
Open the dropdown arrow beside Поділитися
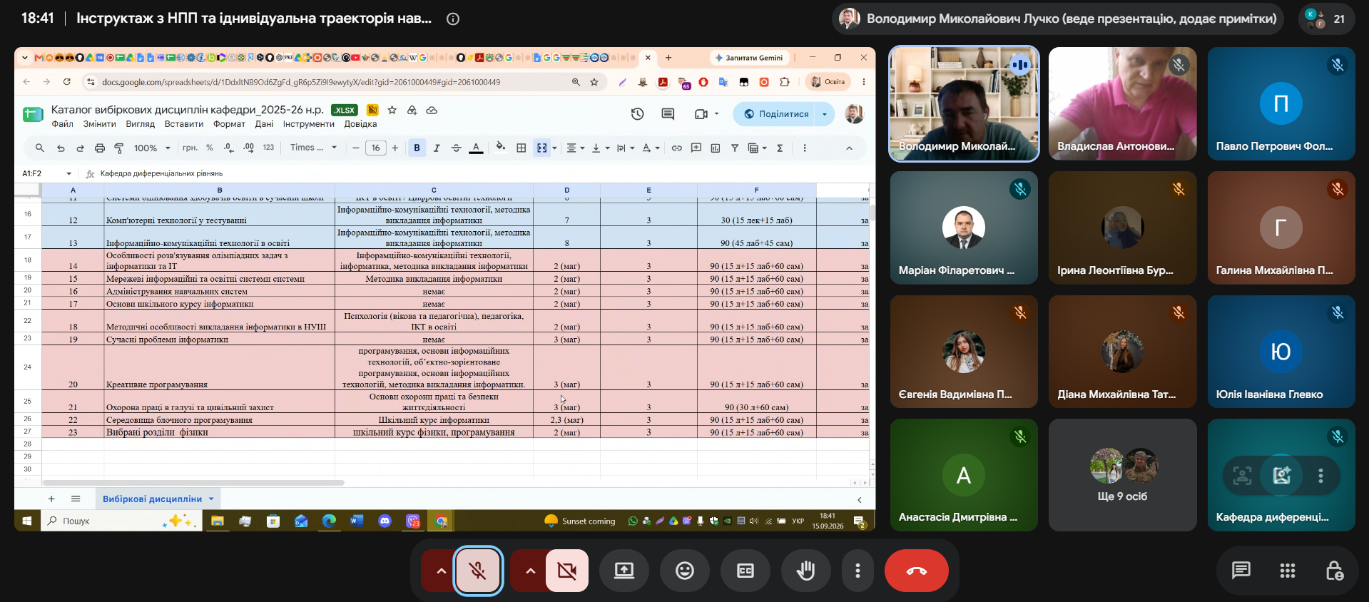click(x=825, y=114)
